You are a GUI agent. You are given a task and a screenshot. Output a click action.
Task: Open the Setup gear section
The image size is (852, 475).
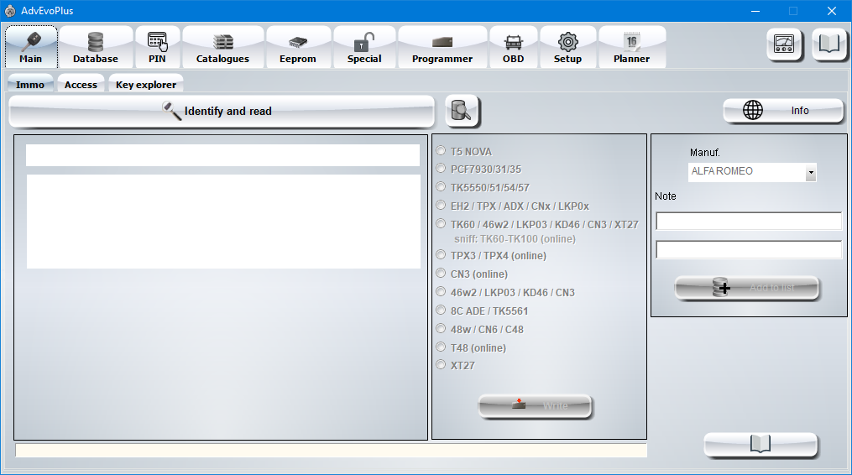pos(567,47)
